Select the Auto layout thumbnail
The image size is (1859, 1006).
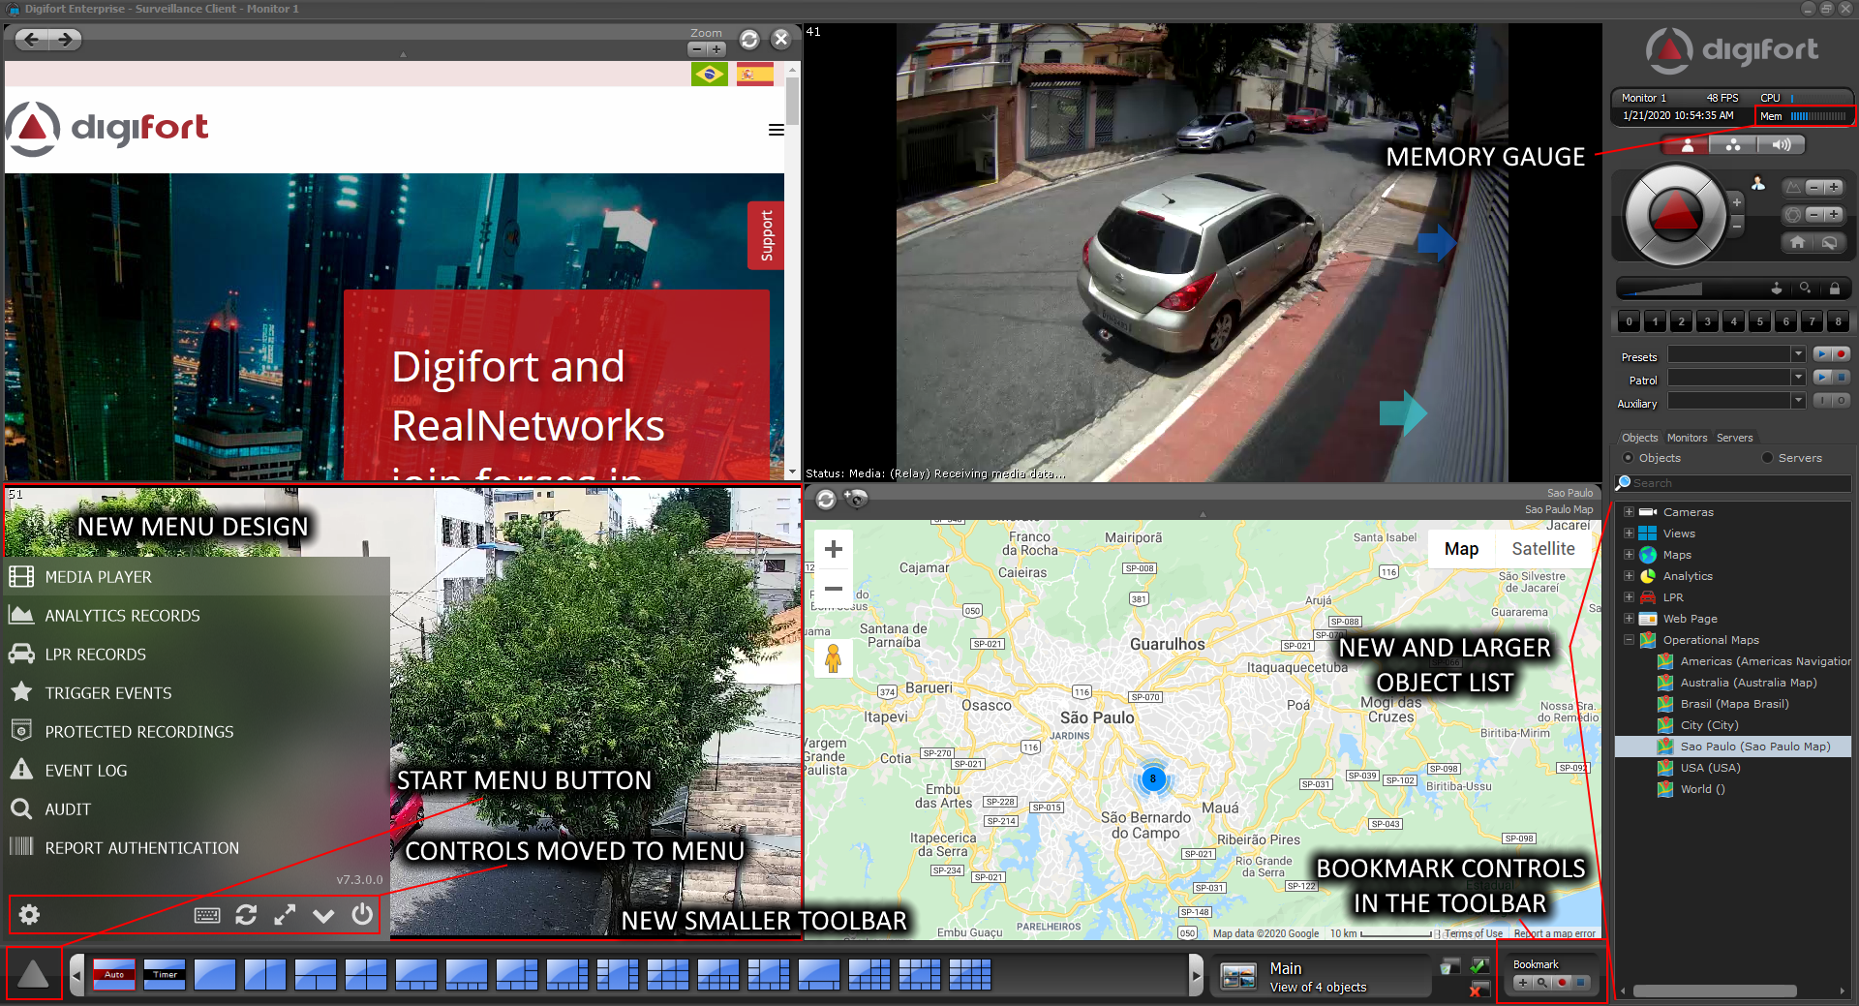(x=114, y=974)
